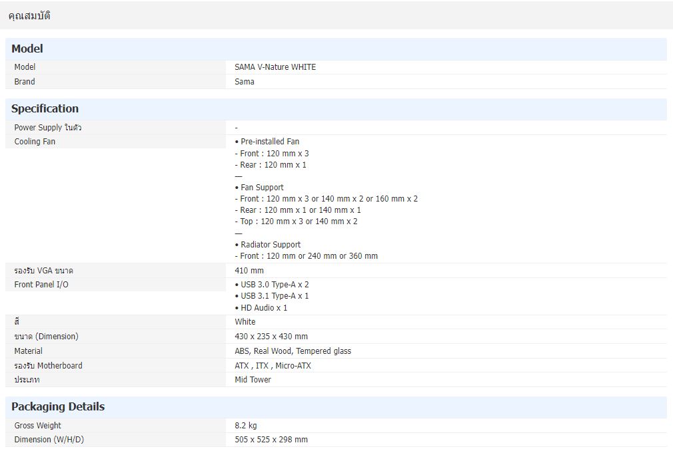Click the คุณสมบัติ tab header
673x449 pixels.
[x=29, y=16]
